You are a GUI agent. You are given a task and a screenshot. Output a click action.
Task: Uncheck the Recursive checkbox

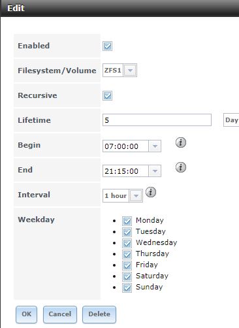(x=107, y=95)
